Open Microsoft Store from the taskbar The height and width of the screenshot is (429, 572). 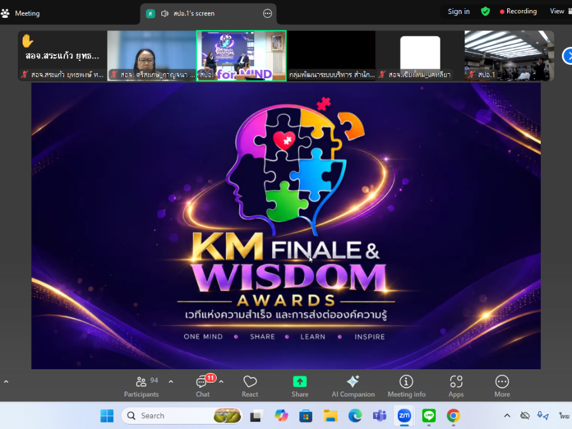coord(306,416)
